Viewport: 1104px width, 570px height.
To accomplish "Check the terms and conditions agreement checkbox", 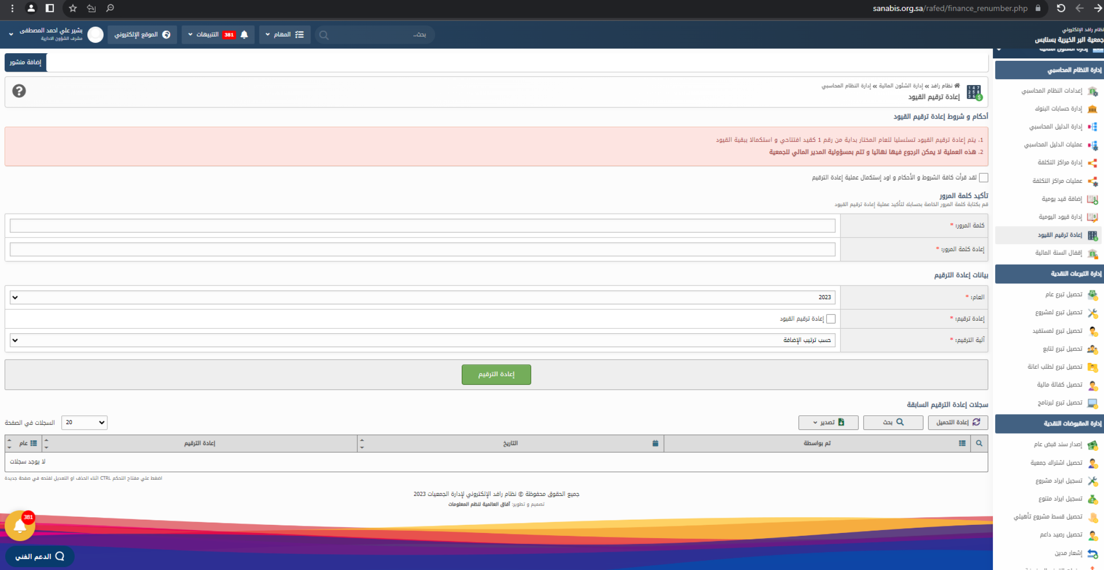I will 983,178.
